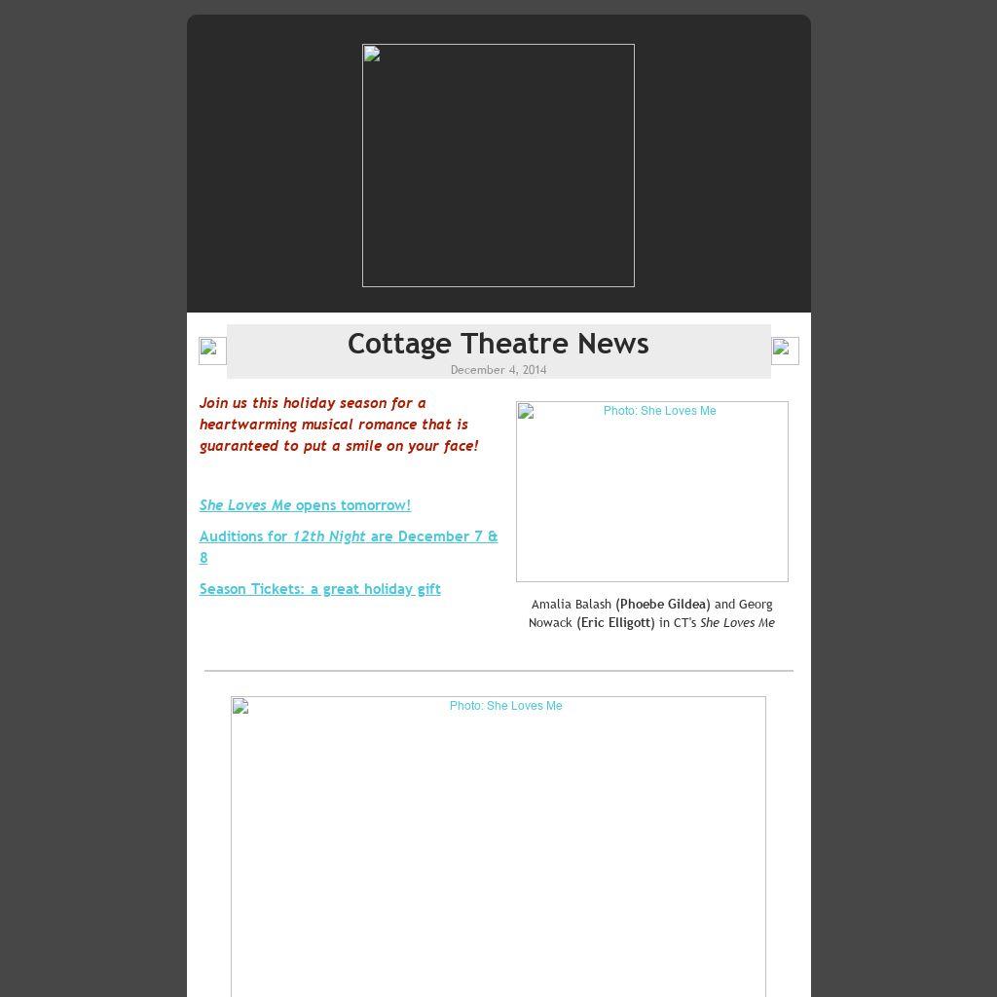
Task: Click the word 'heartwarming' in the red text
Action: 247,425
